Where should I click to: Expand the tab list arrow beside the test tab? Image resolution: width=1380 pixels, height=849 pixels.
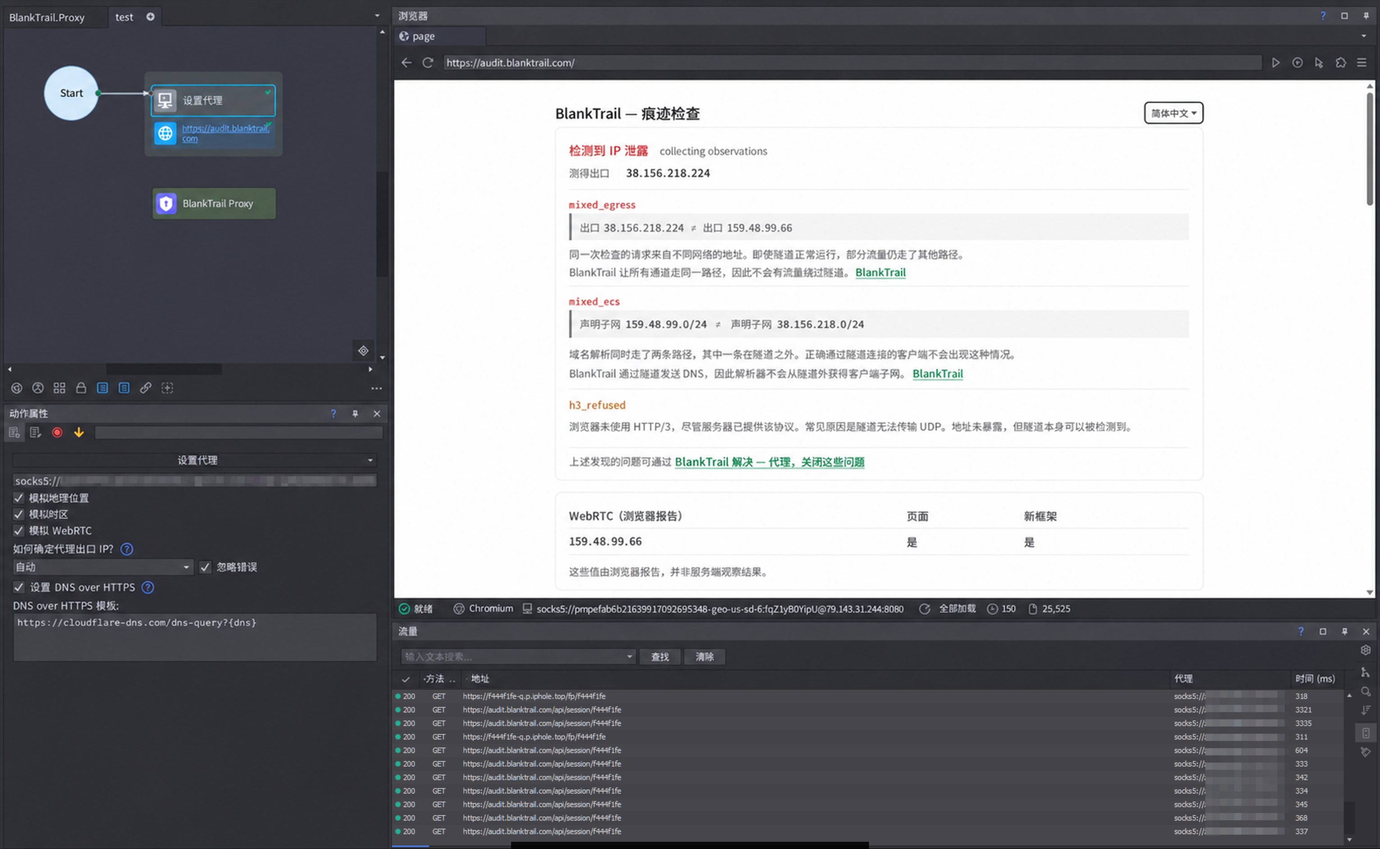click(x=377, y=16)
